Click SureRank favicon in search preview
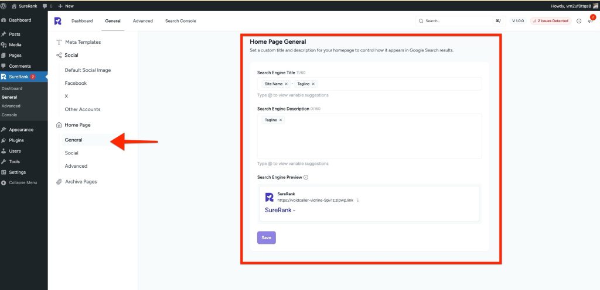Screen dimensions: 600x290 tap(270, 197)
